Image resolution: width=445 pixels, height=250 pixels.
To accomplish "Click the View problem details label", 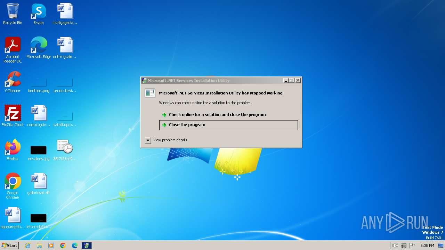I will (170, 140).
